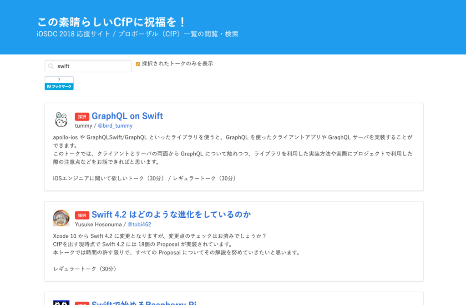Click Yusuke Hosonuma's avatar
This screenshot has width=466, height=305.
pyautogui.click(x=61, y=218)
